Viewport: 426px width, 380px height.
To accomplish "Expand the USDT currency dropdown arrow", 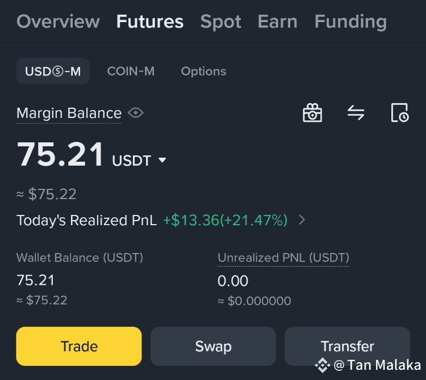I will pyautogui.click(x=162, y=160).
